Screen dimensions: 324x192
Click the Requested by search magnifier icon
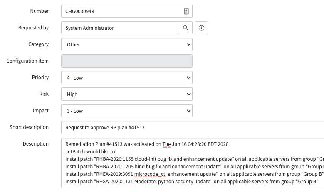coord(185,28)
